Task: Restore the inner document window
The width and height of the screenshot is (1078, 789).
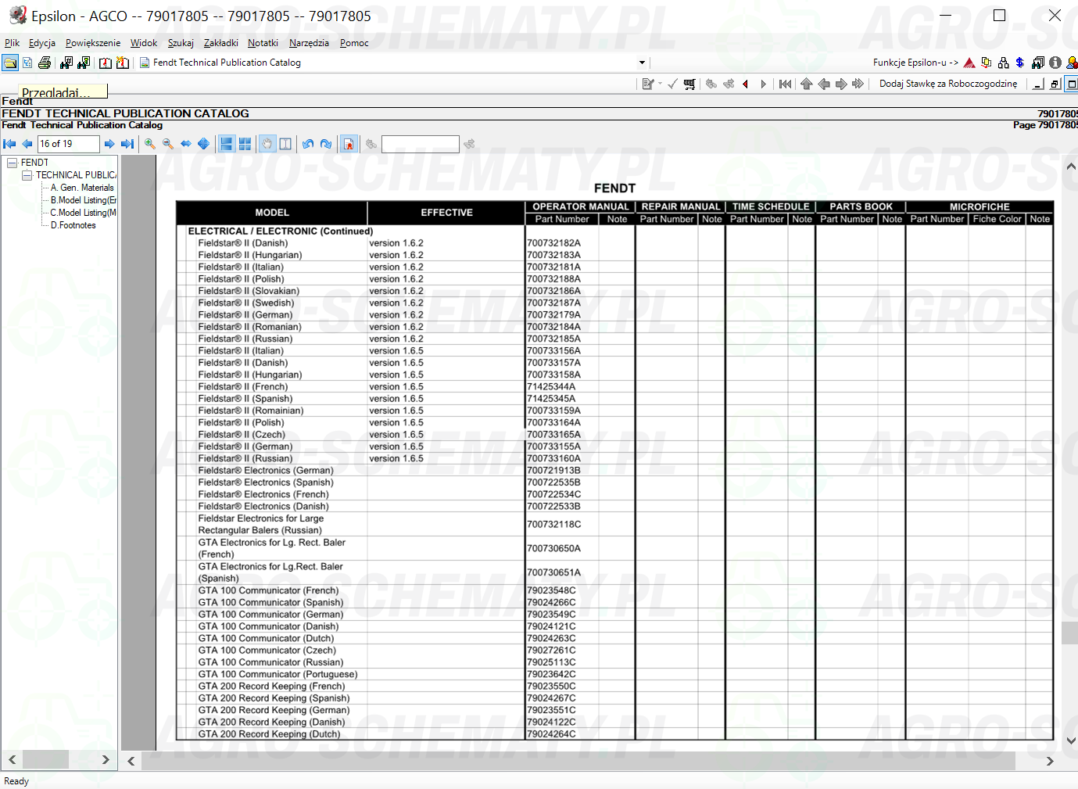Action: tap(1055, 84)
